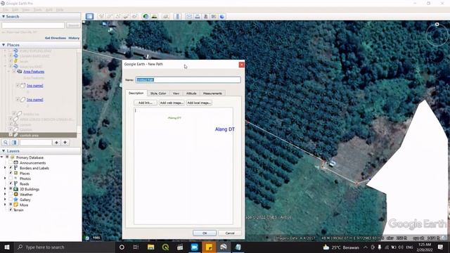Open the Ruler tool in toolbar
Image resolution: width=450 pixels, height=253 pixels.
(x=177, y=16)
